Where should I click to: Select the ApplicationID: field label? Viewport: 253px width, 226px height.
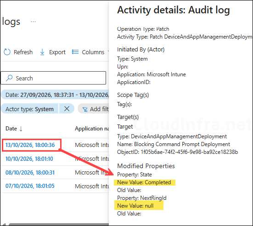click(x=134, y=82)
